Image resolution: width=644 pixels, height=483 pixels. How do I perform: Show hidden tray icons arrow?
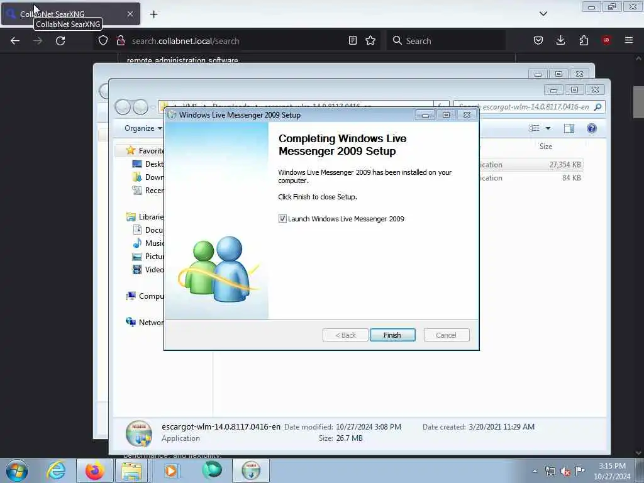tap(535, 471)
